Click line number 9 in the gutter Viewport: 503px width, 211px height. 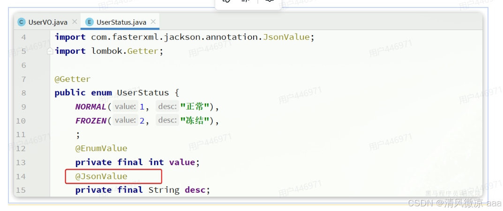[x=24, y=107]
